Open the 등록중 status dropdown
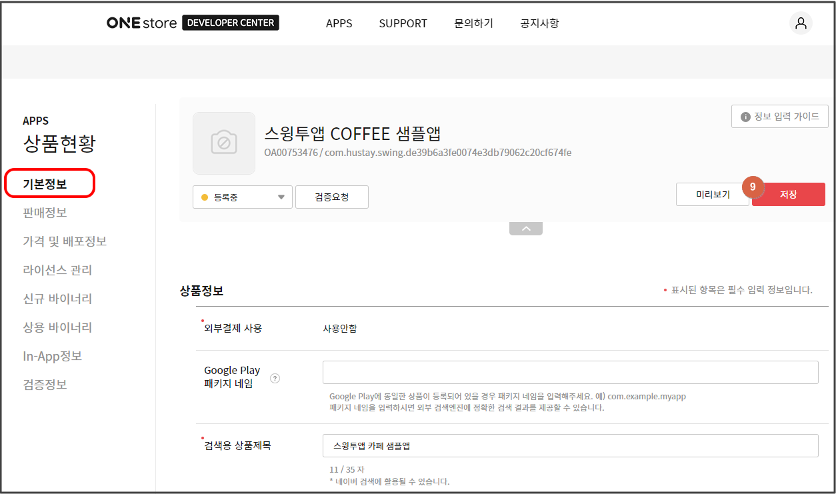This screenshot has height=494, width=836. 243,197
